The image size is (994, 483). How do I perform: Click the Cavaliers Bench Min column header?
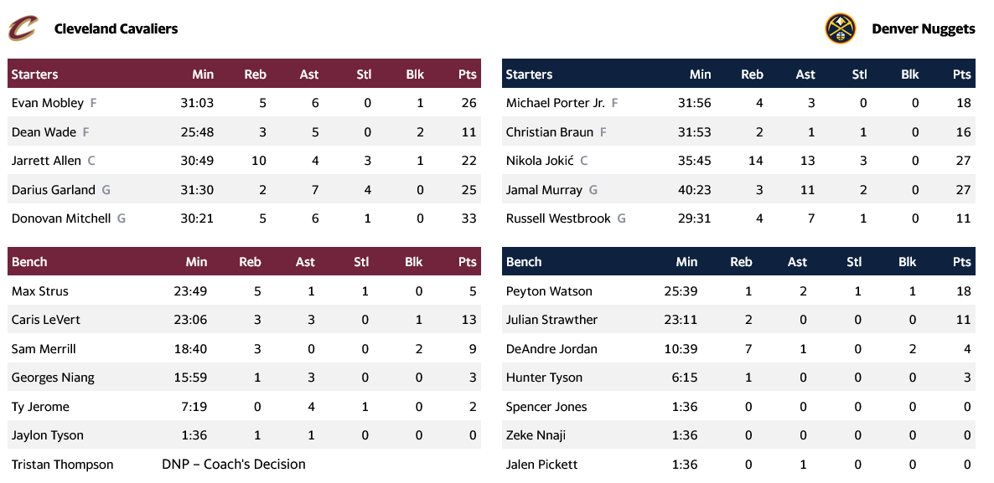click(x=196, y=262)
